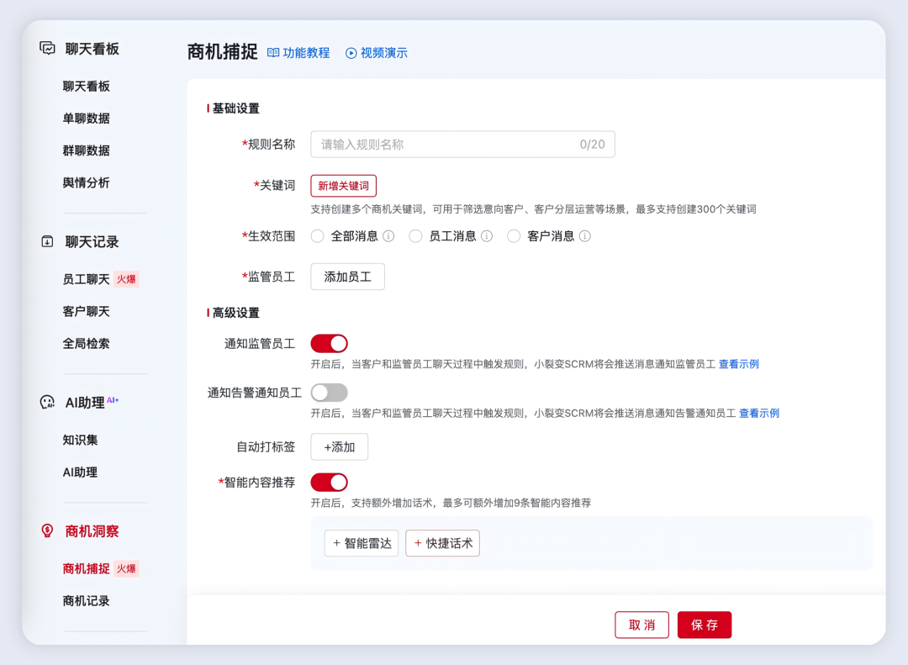This screenshot has height=665, width=908.
Task: Click the 新增关键词 button
Action: tap(346, 186)
